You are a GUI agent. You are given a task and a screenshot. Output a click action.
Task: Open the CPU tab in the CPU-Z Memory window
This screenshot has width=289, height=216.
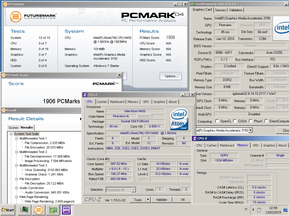click(199, 145)
